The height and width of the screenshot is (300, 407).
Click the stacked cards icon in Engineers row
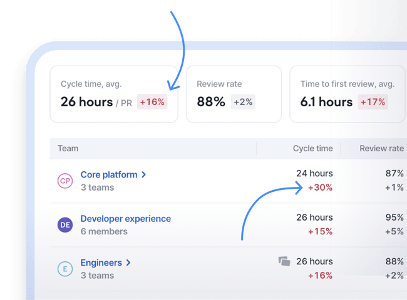tap(284, 261)
